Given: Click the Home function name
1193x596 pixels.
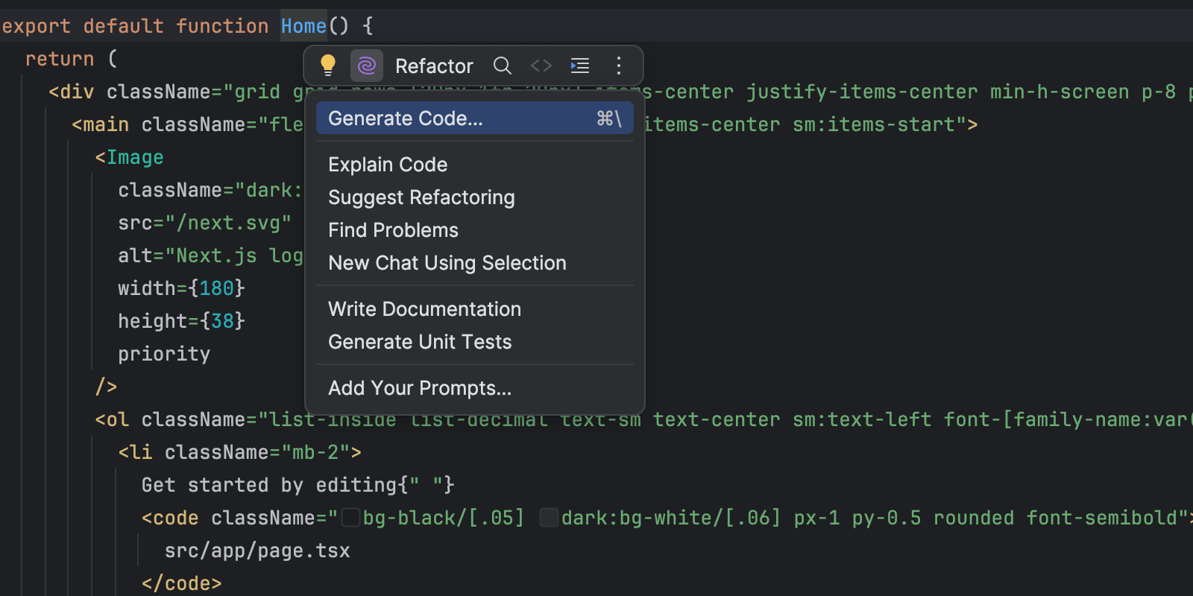Looking at the screenshot, I should (x=303, y=26).
